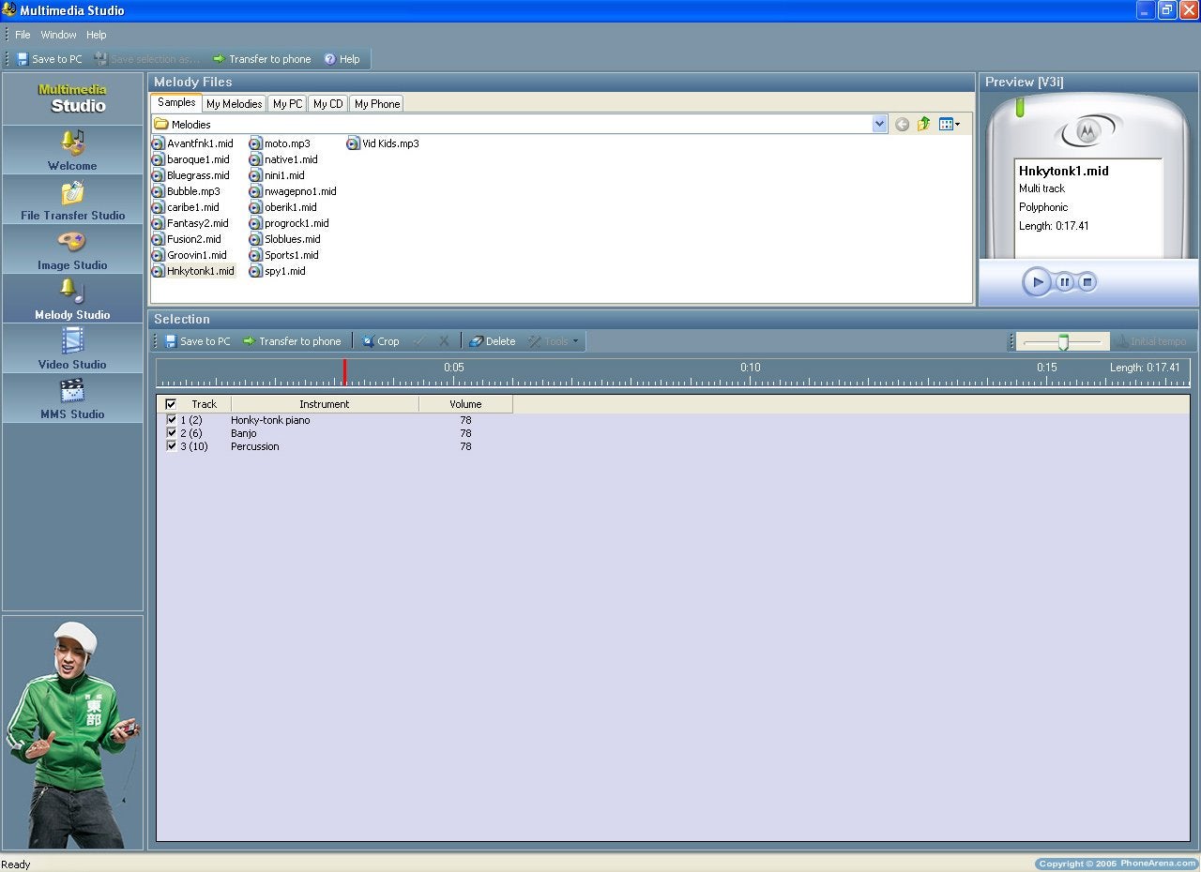Click the Crop tool
Screen dimensions: 1201x872
click(381, 341)
